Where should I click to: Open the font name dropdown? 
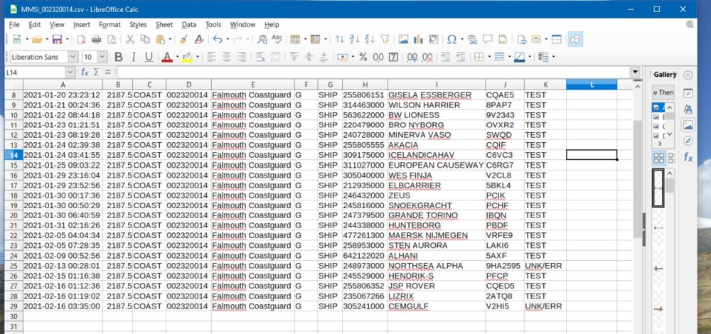tap(73, 57)
